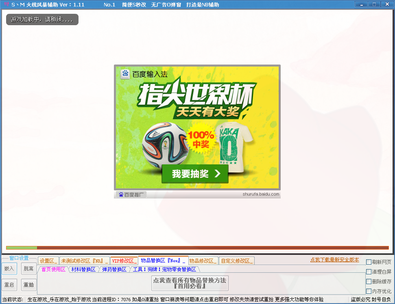
Task: Enable the 内存优化 checkbox
Action: (369, 291)
